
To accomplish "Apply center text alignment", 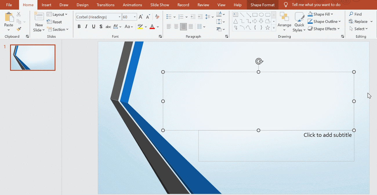I will point(176,26).
